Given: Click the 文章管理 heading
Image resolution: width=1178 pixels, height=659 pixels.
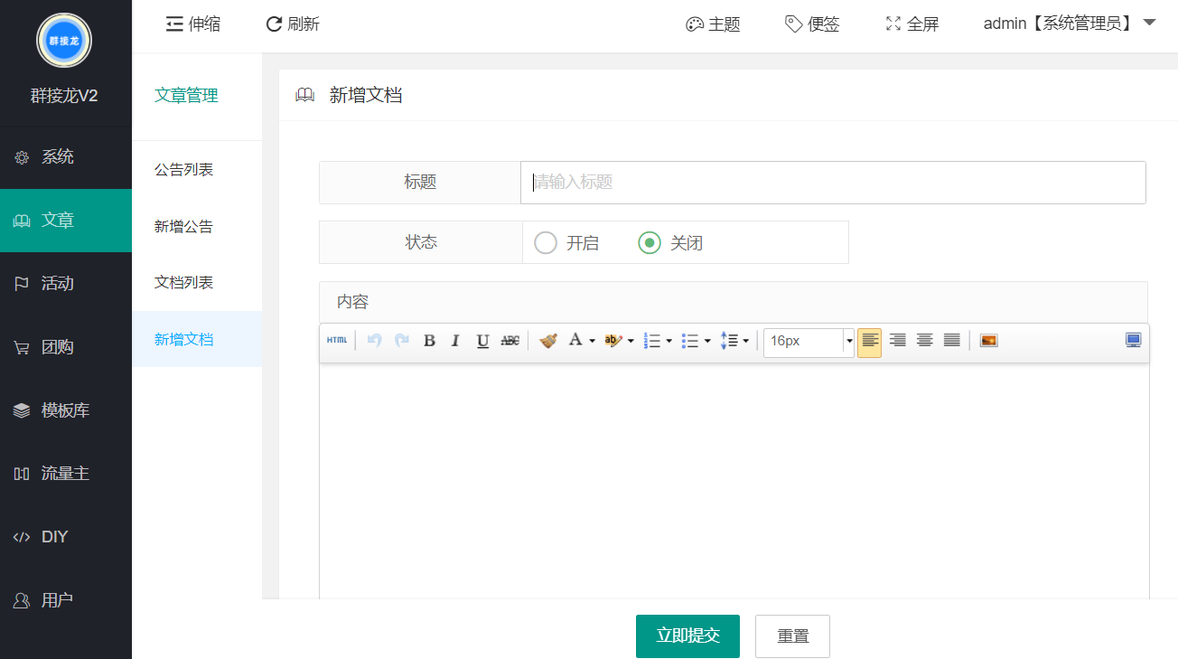Looking at the screenshot, I should click(186, 96).
